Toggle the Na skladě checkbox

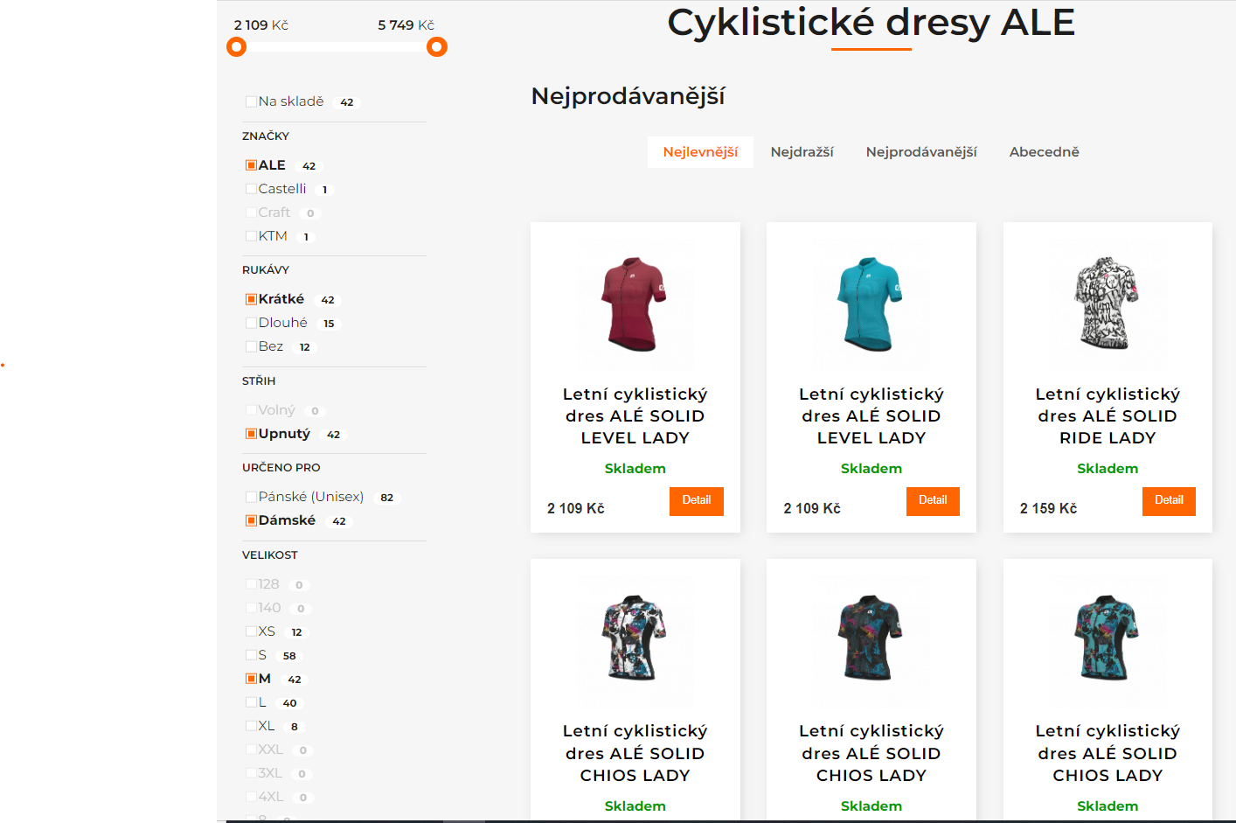(251, 101)
